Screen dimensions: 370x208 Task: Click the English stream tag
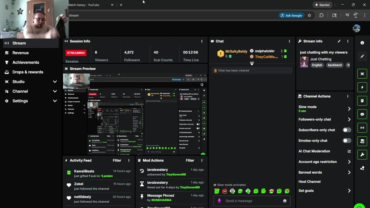(317, 65)
